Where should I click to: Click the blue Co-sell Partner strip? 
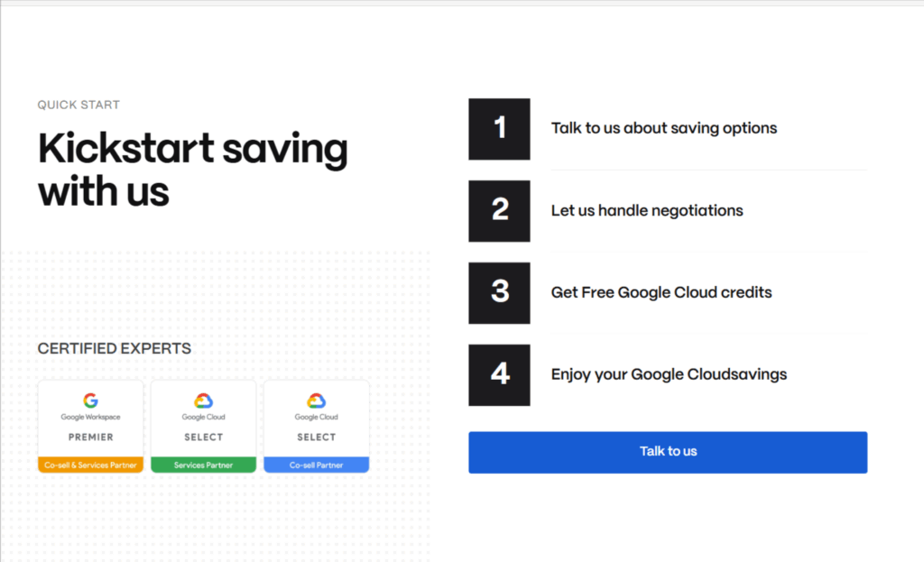[x=317, y=465]
